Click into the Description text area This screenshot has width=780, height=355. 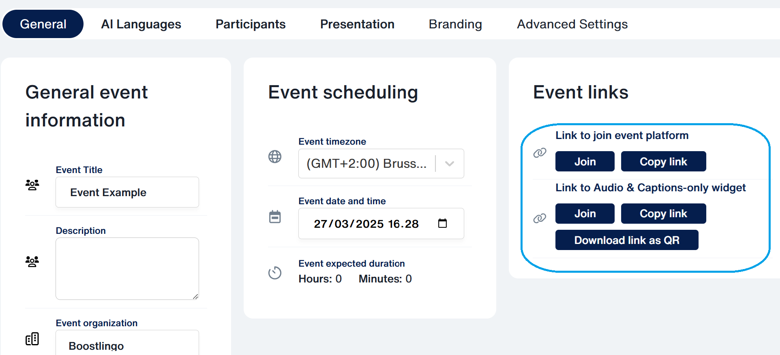pos(127,269)
